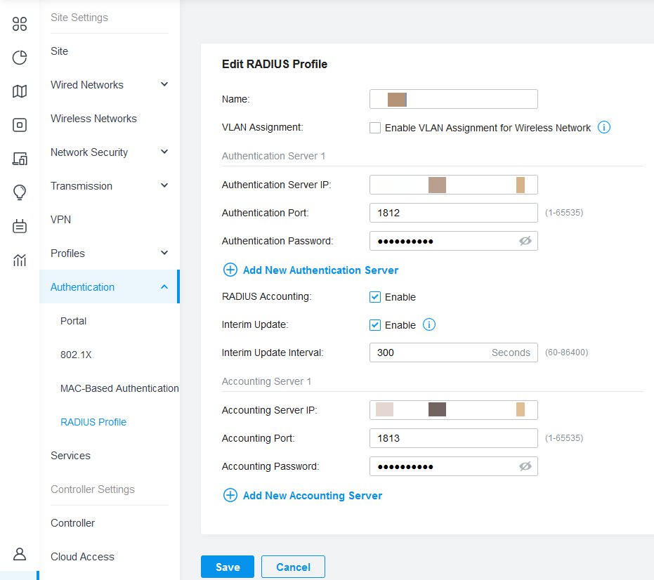Image resolution: width=654 pixels, height=580 pixels.
Task: Show the Authentication Password with eye icon
Action: 525,242
